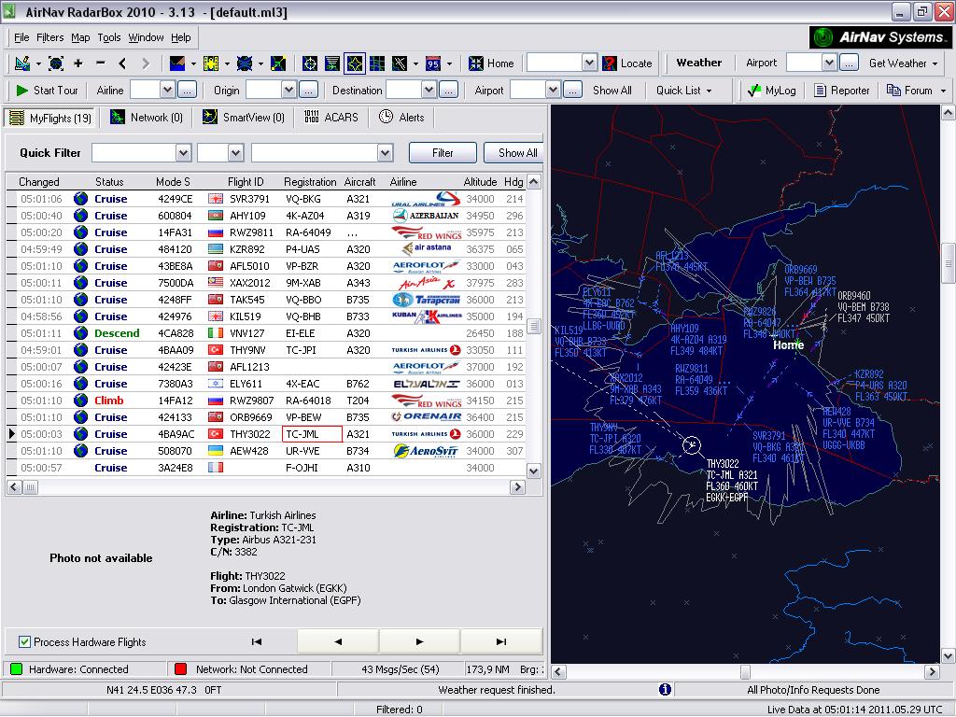Viewport: 956px width, 717px height.
Task: Switch to the ACARS tab
Action: point(331,118)
